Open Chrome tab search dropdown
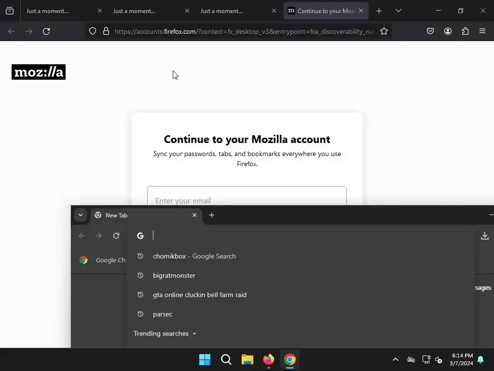Image resolution: width=494 pixels, height=371 pixels. point(81,215)
